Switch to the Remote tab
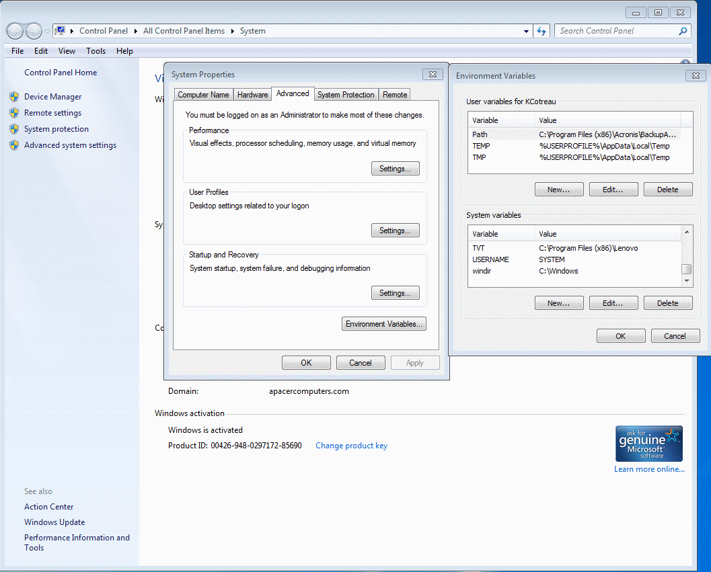711x572 pixels. coord(394,94)
